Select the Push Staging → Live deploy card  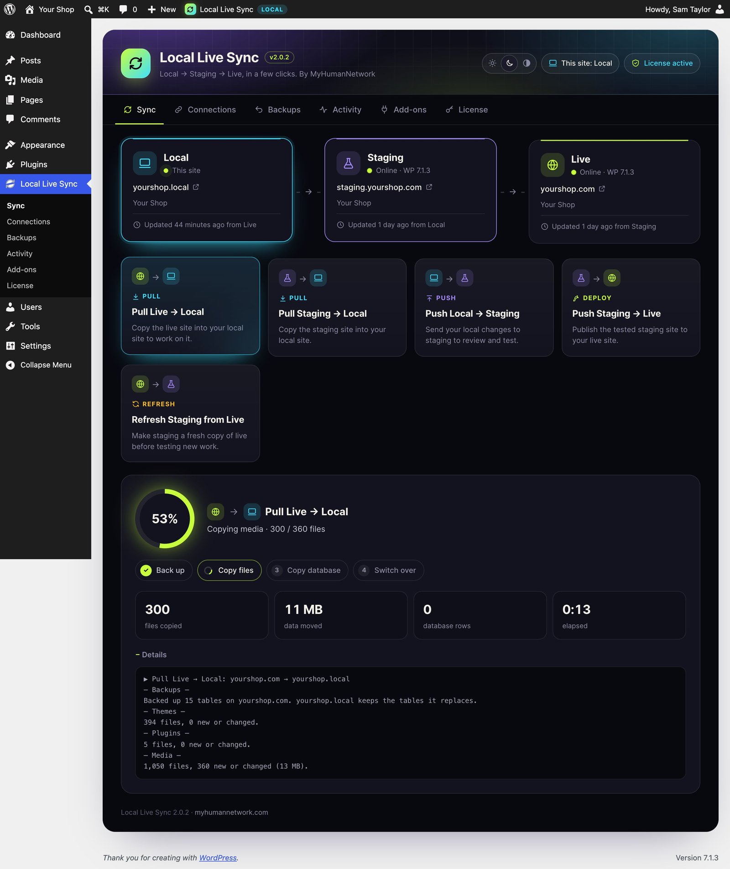[631, 308]
